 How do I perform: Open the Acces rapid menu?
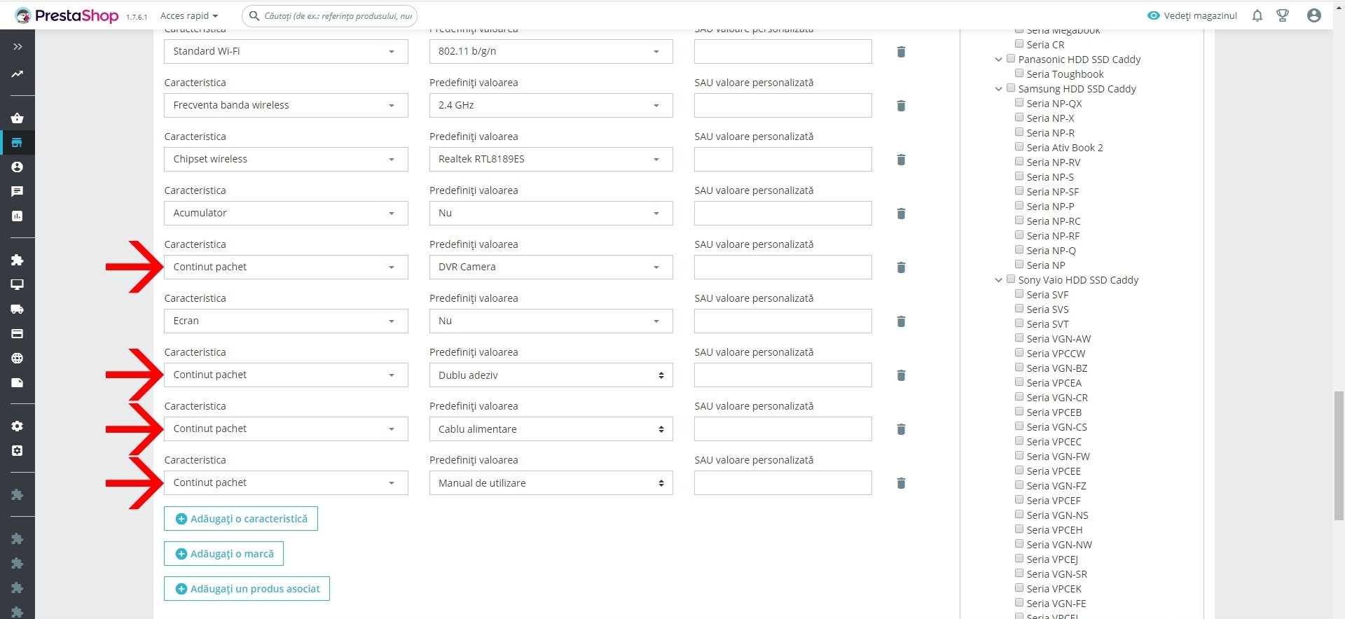coord(189,15)
